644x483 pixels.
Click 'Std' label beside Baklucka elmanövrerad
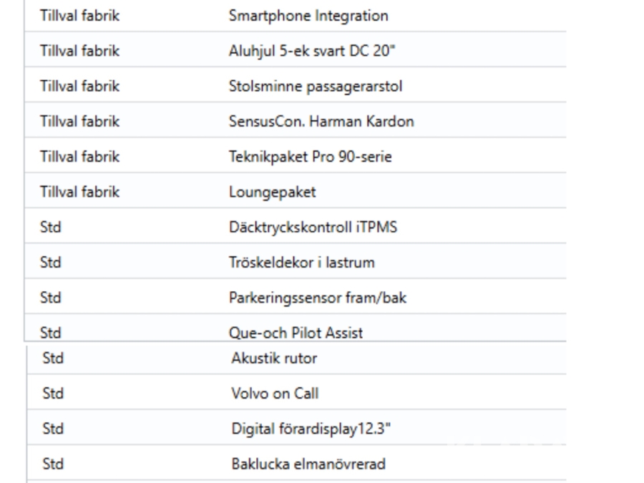[53, 464]
